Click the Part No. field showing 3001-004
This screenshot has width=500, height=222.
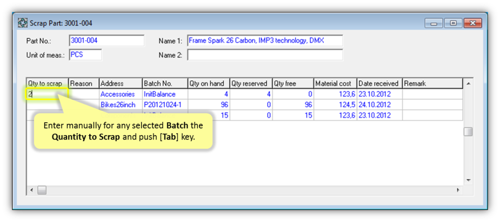[106, 41]
